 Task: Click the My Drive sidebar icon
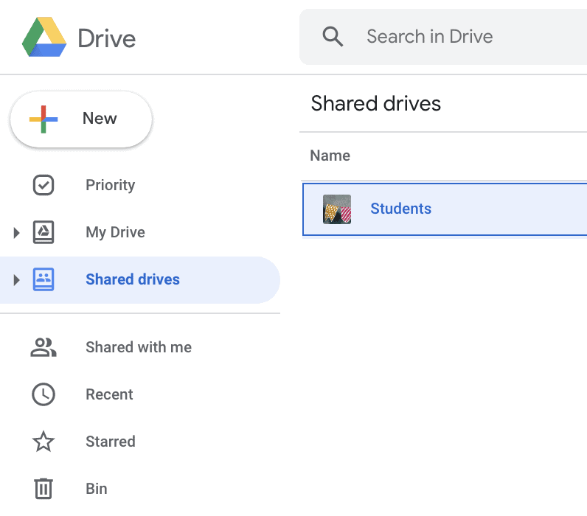pyautogui.click(x=44, y=232)
